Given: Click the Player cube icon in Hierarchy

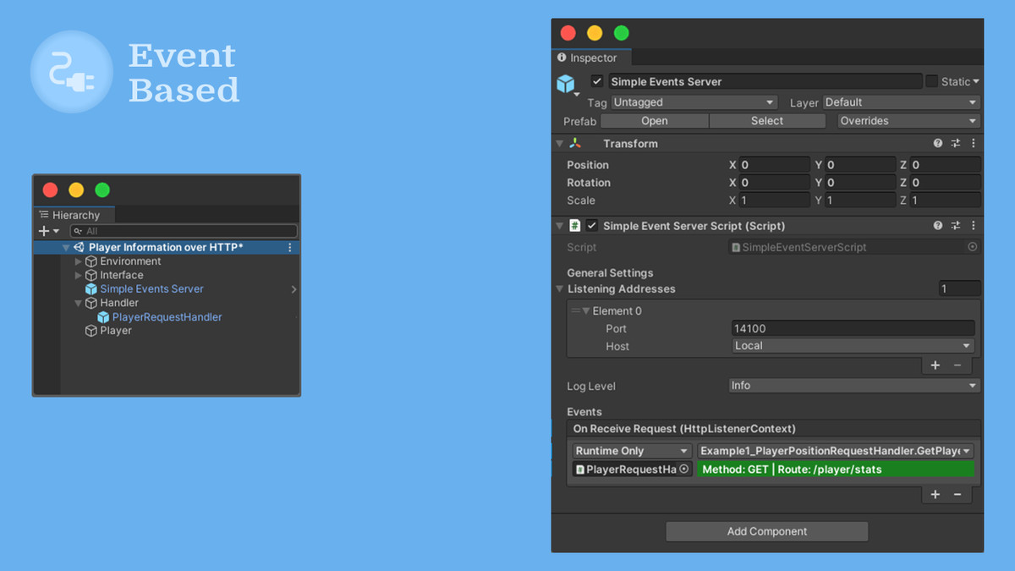Looking at the screenshot, I should pyautogui.click(x=91, y=331).
